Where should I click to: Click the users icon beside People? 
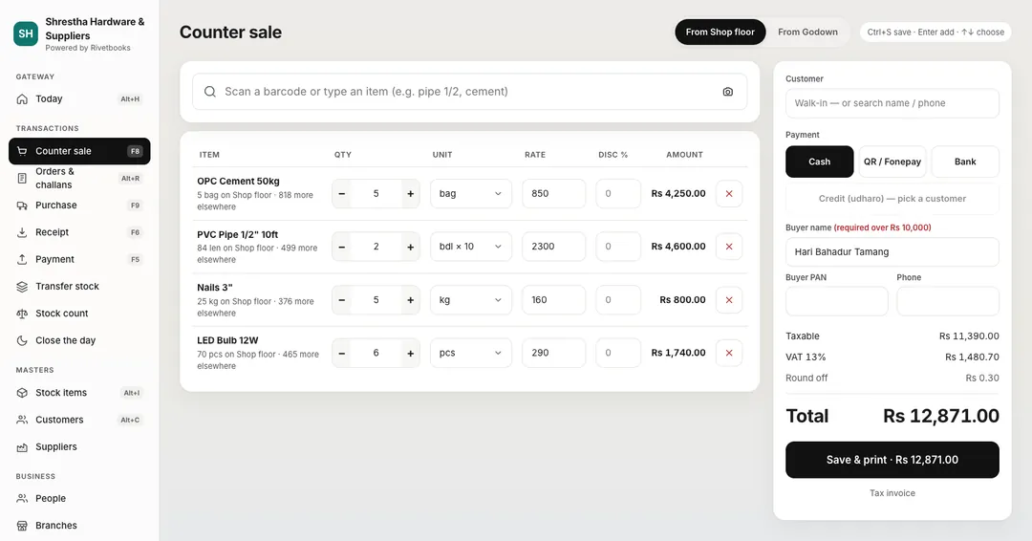point(22,498)
